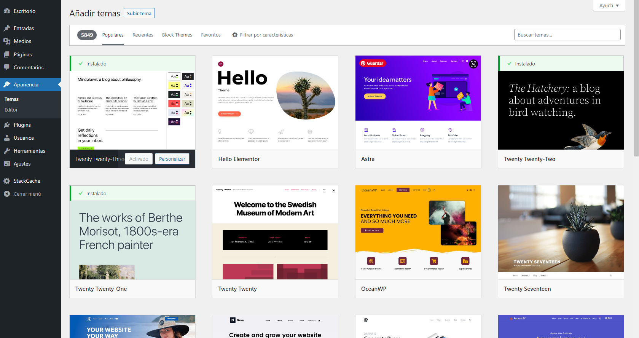Click the Plugins plug icon

point(7,125)
